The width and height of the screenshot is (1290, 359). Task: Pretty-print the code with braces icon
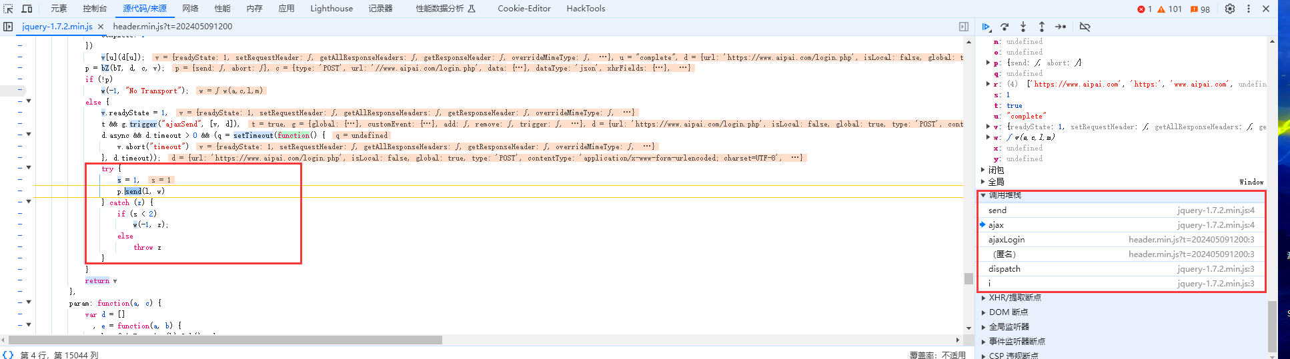coord(8,354)
